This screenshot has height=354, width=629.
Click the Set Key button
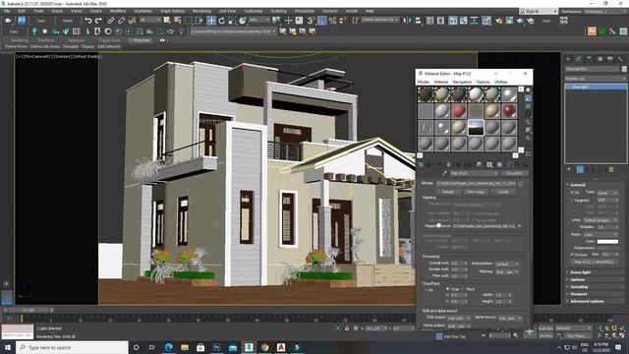(545, 335)
